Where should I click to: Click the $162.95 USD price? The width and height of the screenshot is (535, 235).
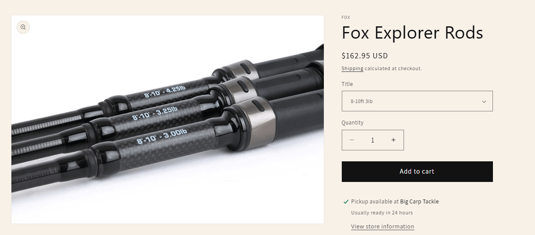365,56
